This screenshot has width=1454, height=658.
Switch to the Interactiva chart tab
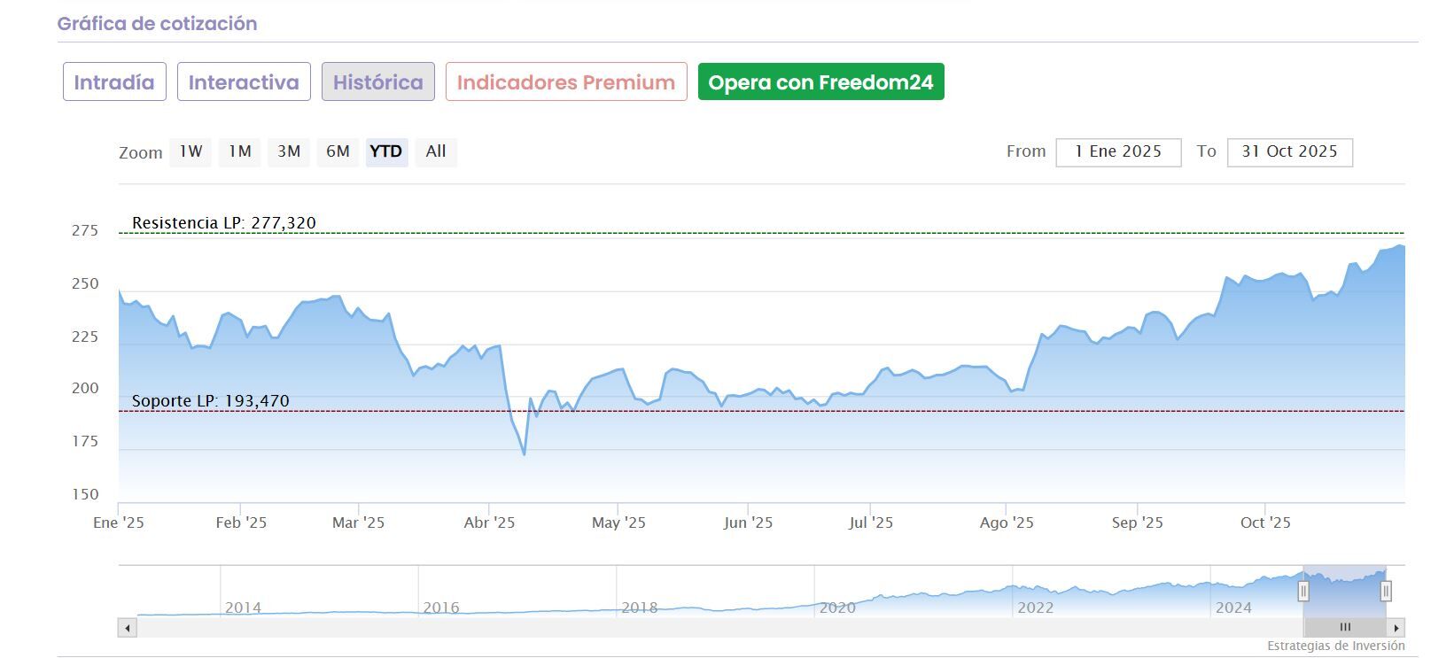click(x=244, y=82)
